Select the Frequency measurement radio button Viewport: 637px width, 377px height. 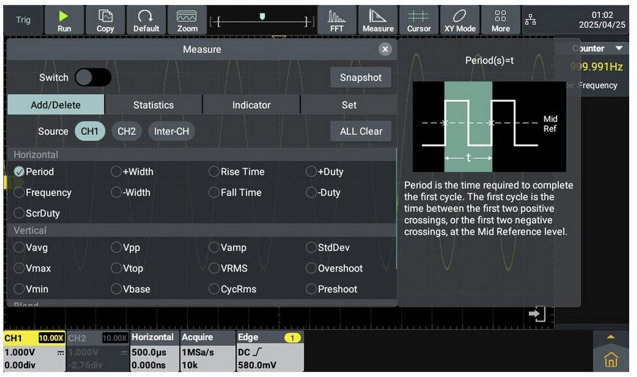pyautogui.click(x=20, y=192)
